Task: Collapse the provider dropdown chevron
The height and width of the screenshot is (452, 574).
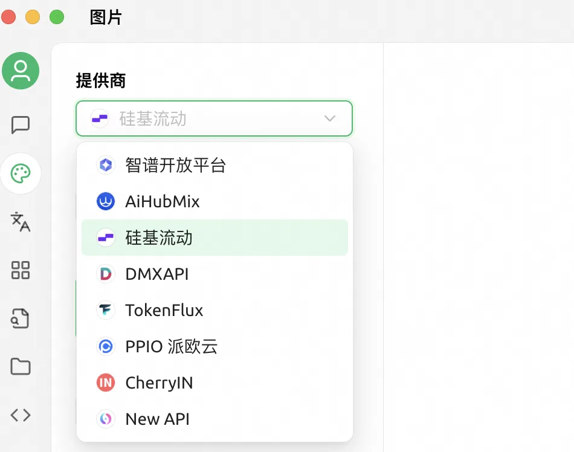Action: (x=330, y=118)
